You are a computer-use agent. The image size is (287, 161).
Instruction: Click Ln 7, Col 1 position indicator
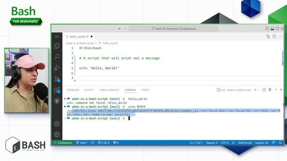[196, 143]
